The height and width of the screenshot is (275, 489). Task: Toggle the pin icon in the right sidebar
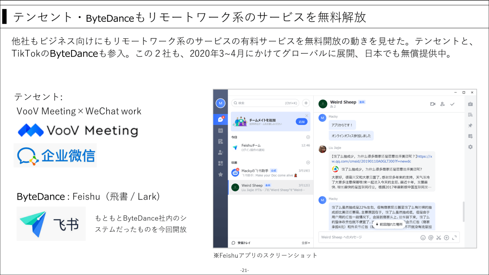(x=471, y=125)
